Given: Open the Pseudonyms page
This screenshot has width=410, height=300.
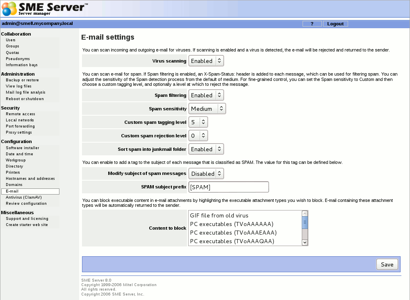Looking at the screenshot, I should point(18,58).
